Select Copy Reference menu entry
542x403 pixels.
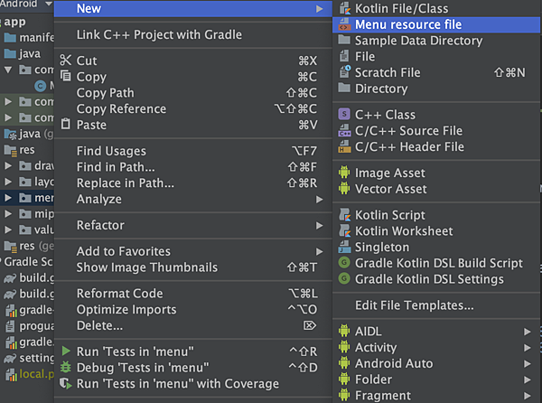193,108
